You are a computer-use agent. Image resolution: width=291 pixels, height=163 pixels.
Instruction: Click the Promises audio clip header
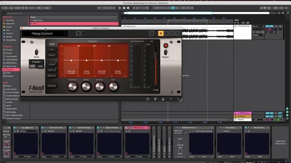[177, 26]
